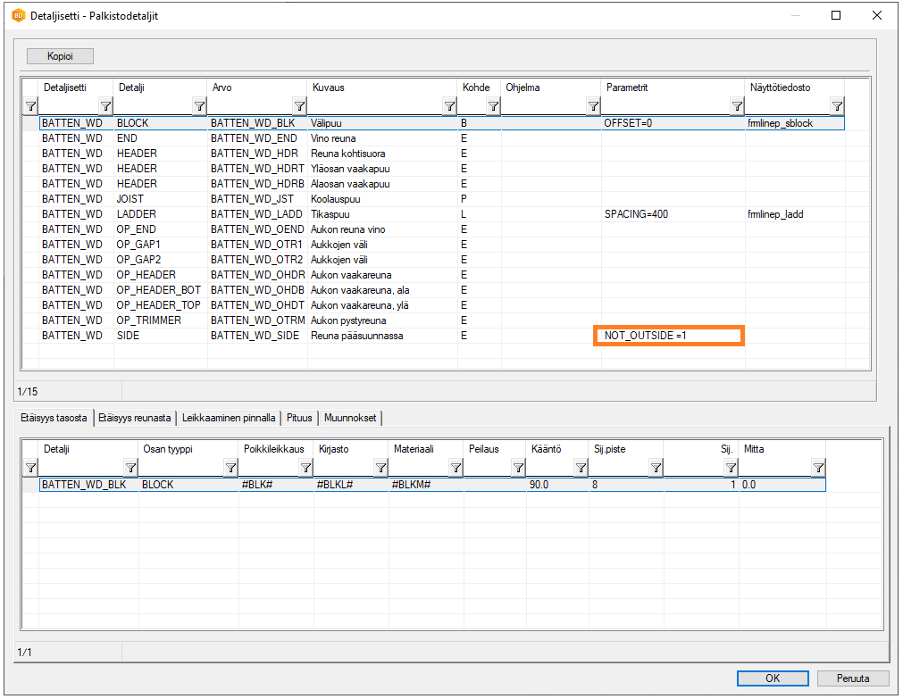Image resolution: width=903 pixels, height=699 pixels.
Task: Open Kuvaus column filter icon
Action: 449,106
